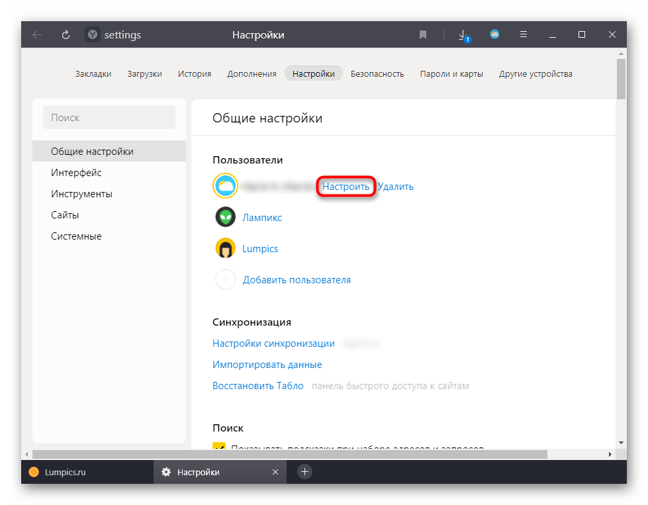Viewport: 648px width, 505px height.
Task: Click the horizontal scrollbar at bottom
Action: click(x=289, y=454)
